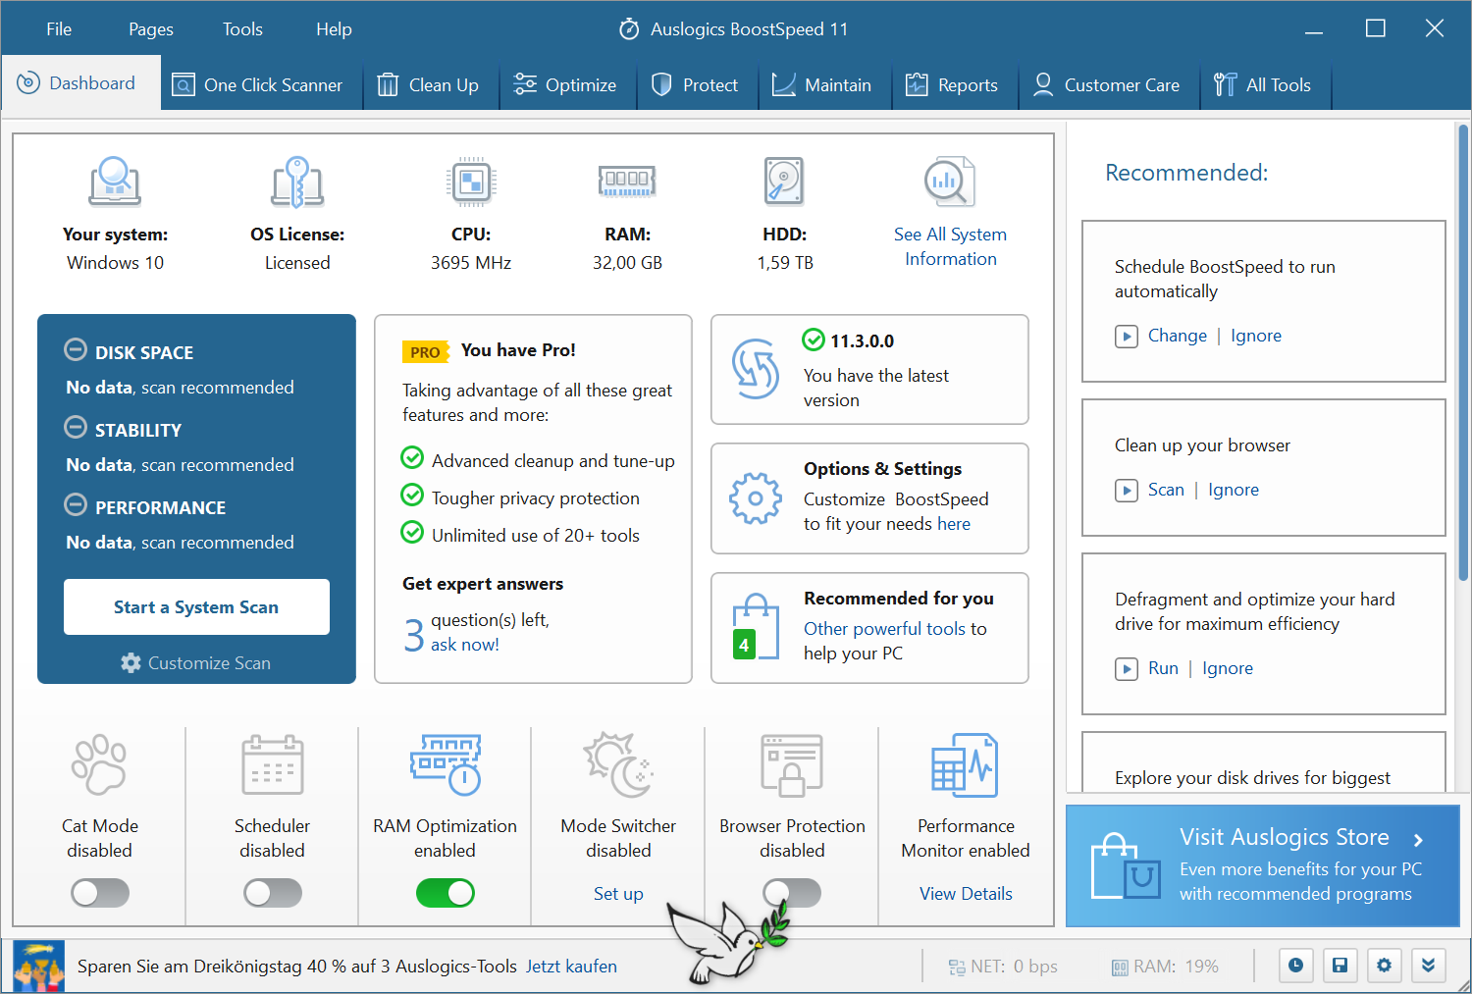Disable the RAM Optimization toggle
This screenshot has width=1472, height=994.
pyautogui.click(x=446, y=893)
